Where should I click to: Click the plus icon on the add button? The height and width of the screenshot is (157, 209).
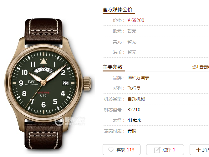tap(198, 150)
